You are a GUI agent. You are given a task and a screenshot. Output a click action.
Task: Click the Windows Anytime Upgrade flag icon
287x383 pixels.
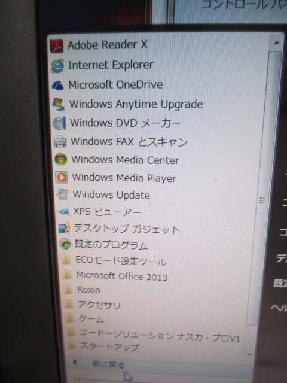(59, 104)
